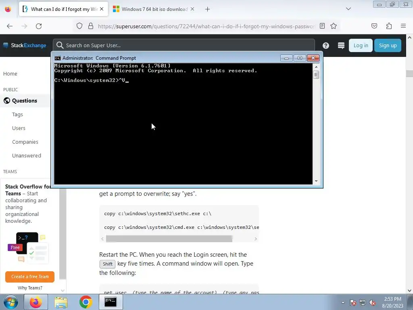Open Companies in the sidebar
413x310 pixels.
coord(25,142)
